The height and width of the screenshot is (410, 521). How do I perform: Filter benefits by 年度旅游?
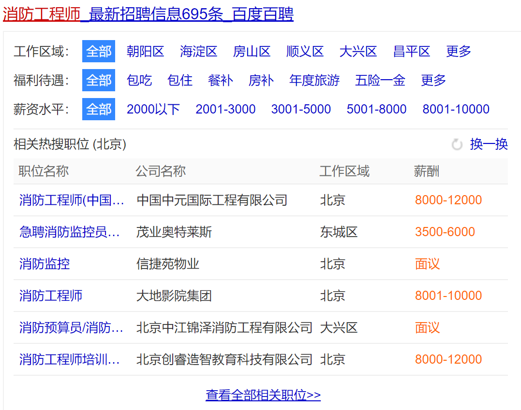314,80
